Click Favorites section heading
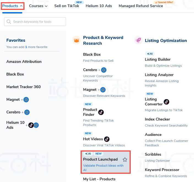Viewport: 194px width, 182px height. coord(16,40)
